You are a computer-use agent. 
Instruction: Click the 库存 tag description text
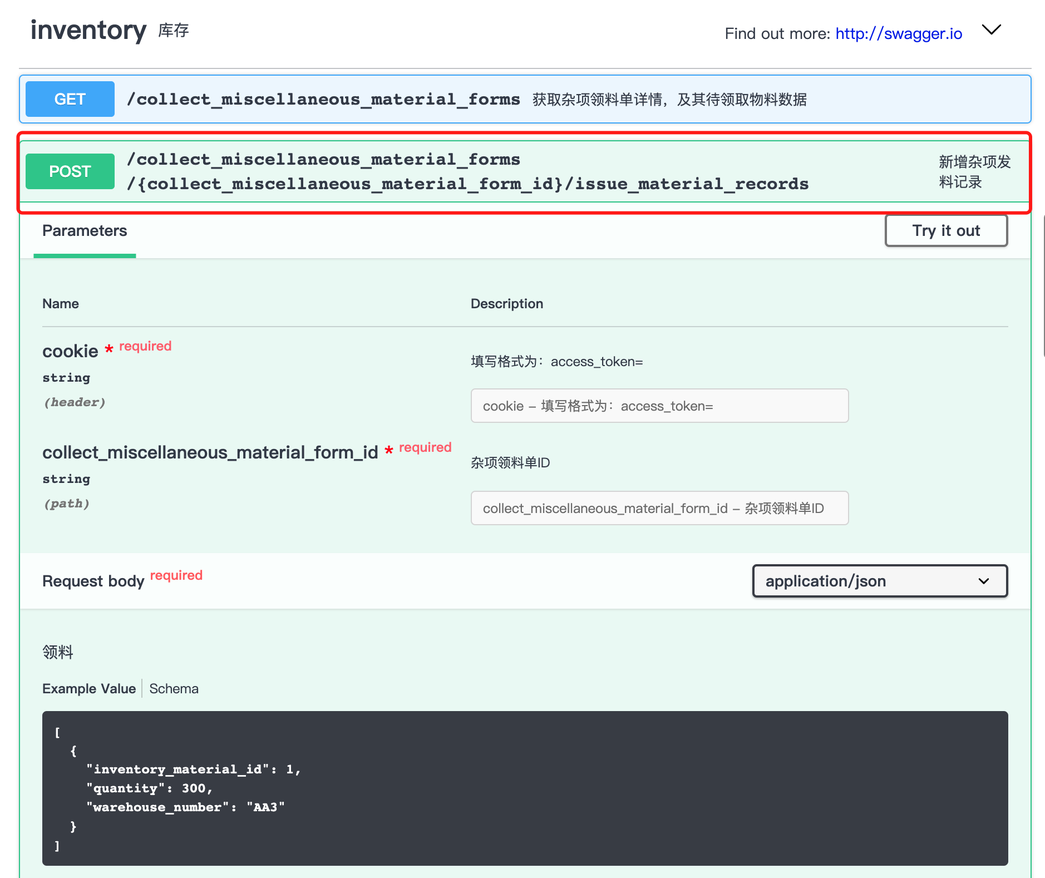click(174, 31)
